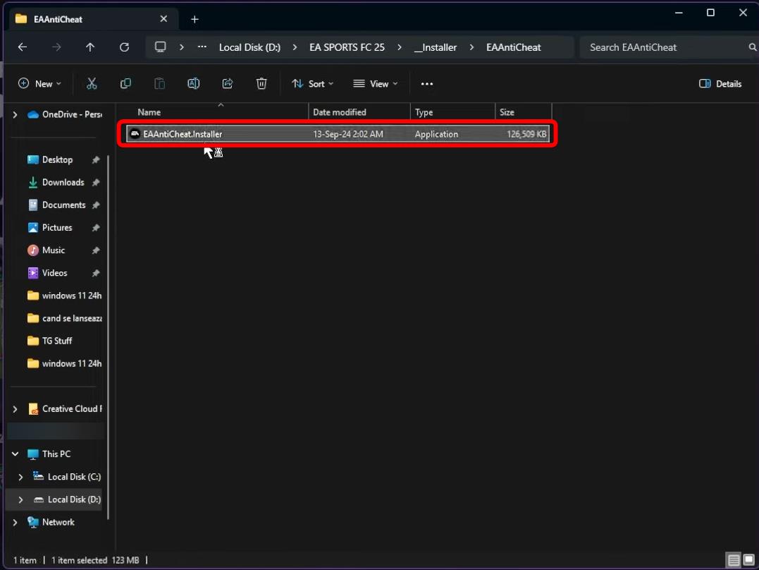Image resolution: width=759 pixels, height=570 pixels.
Task: Open Pictures in the sidebar
Action: (x=57, y=227)
